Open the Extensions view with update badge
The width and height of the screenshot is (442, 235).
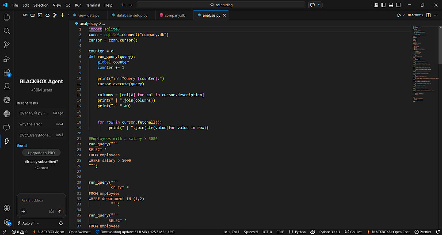(x=7, y=72)
